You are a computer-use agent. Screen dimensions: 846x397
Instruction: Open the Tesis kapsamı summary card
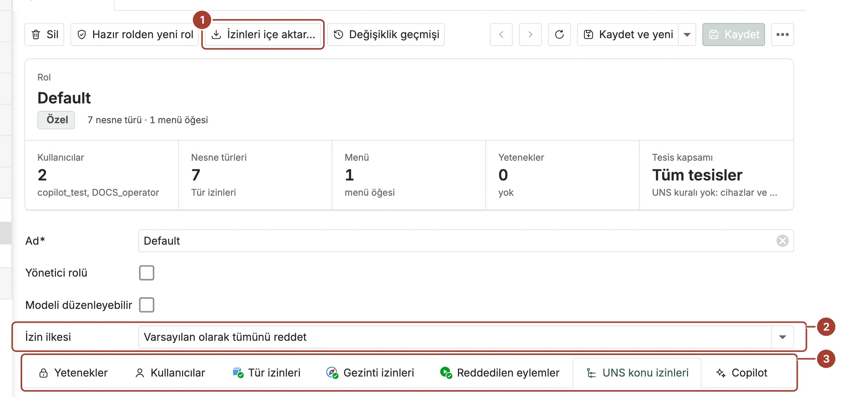(716, 175)
